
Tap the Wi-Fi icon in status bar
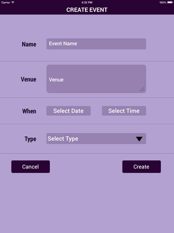pyautogui.click(x=13, y=2)
